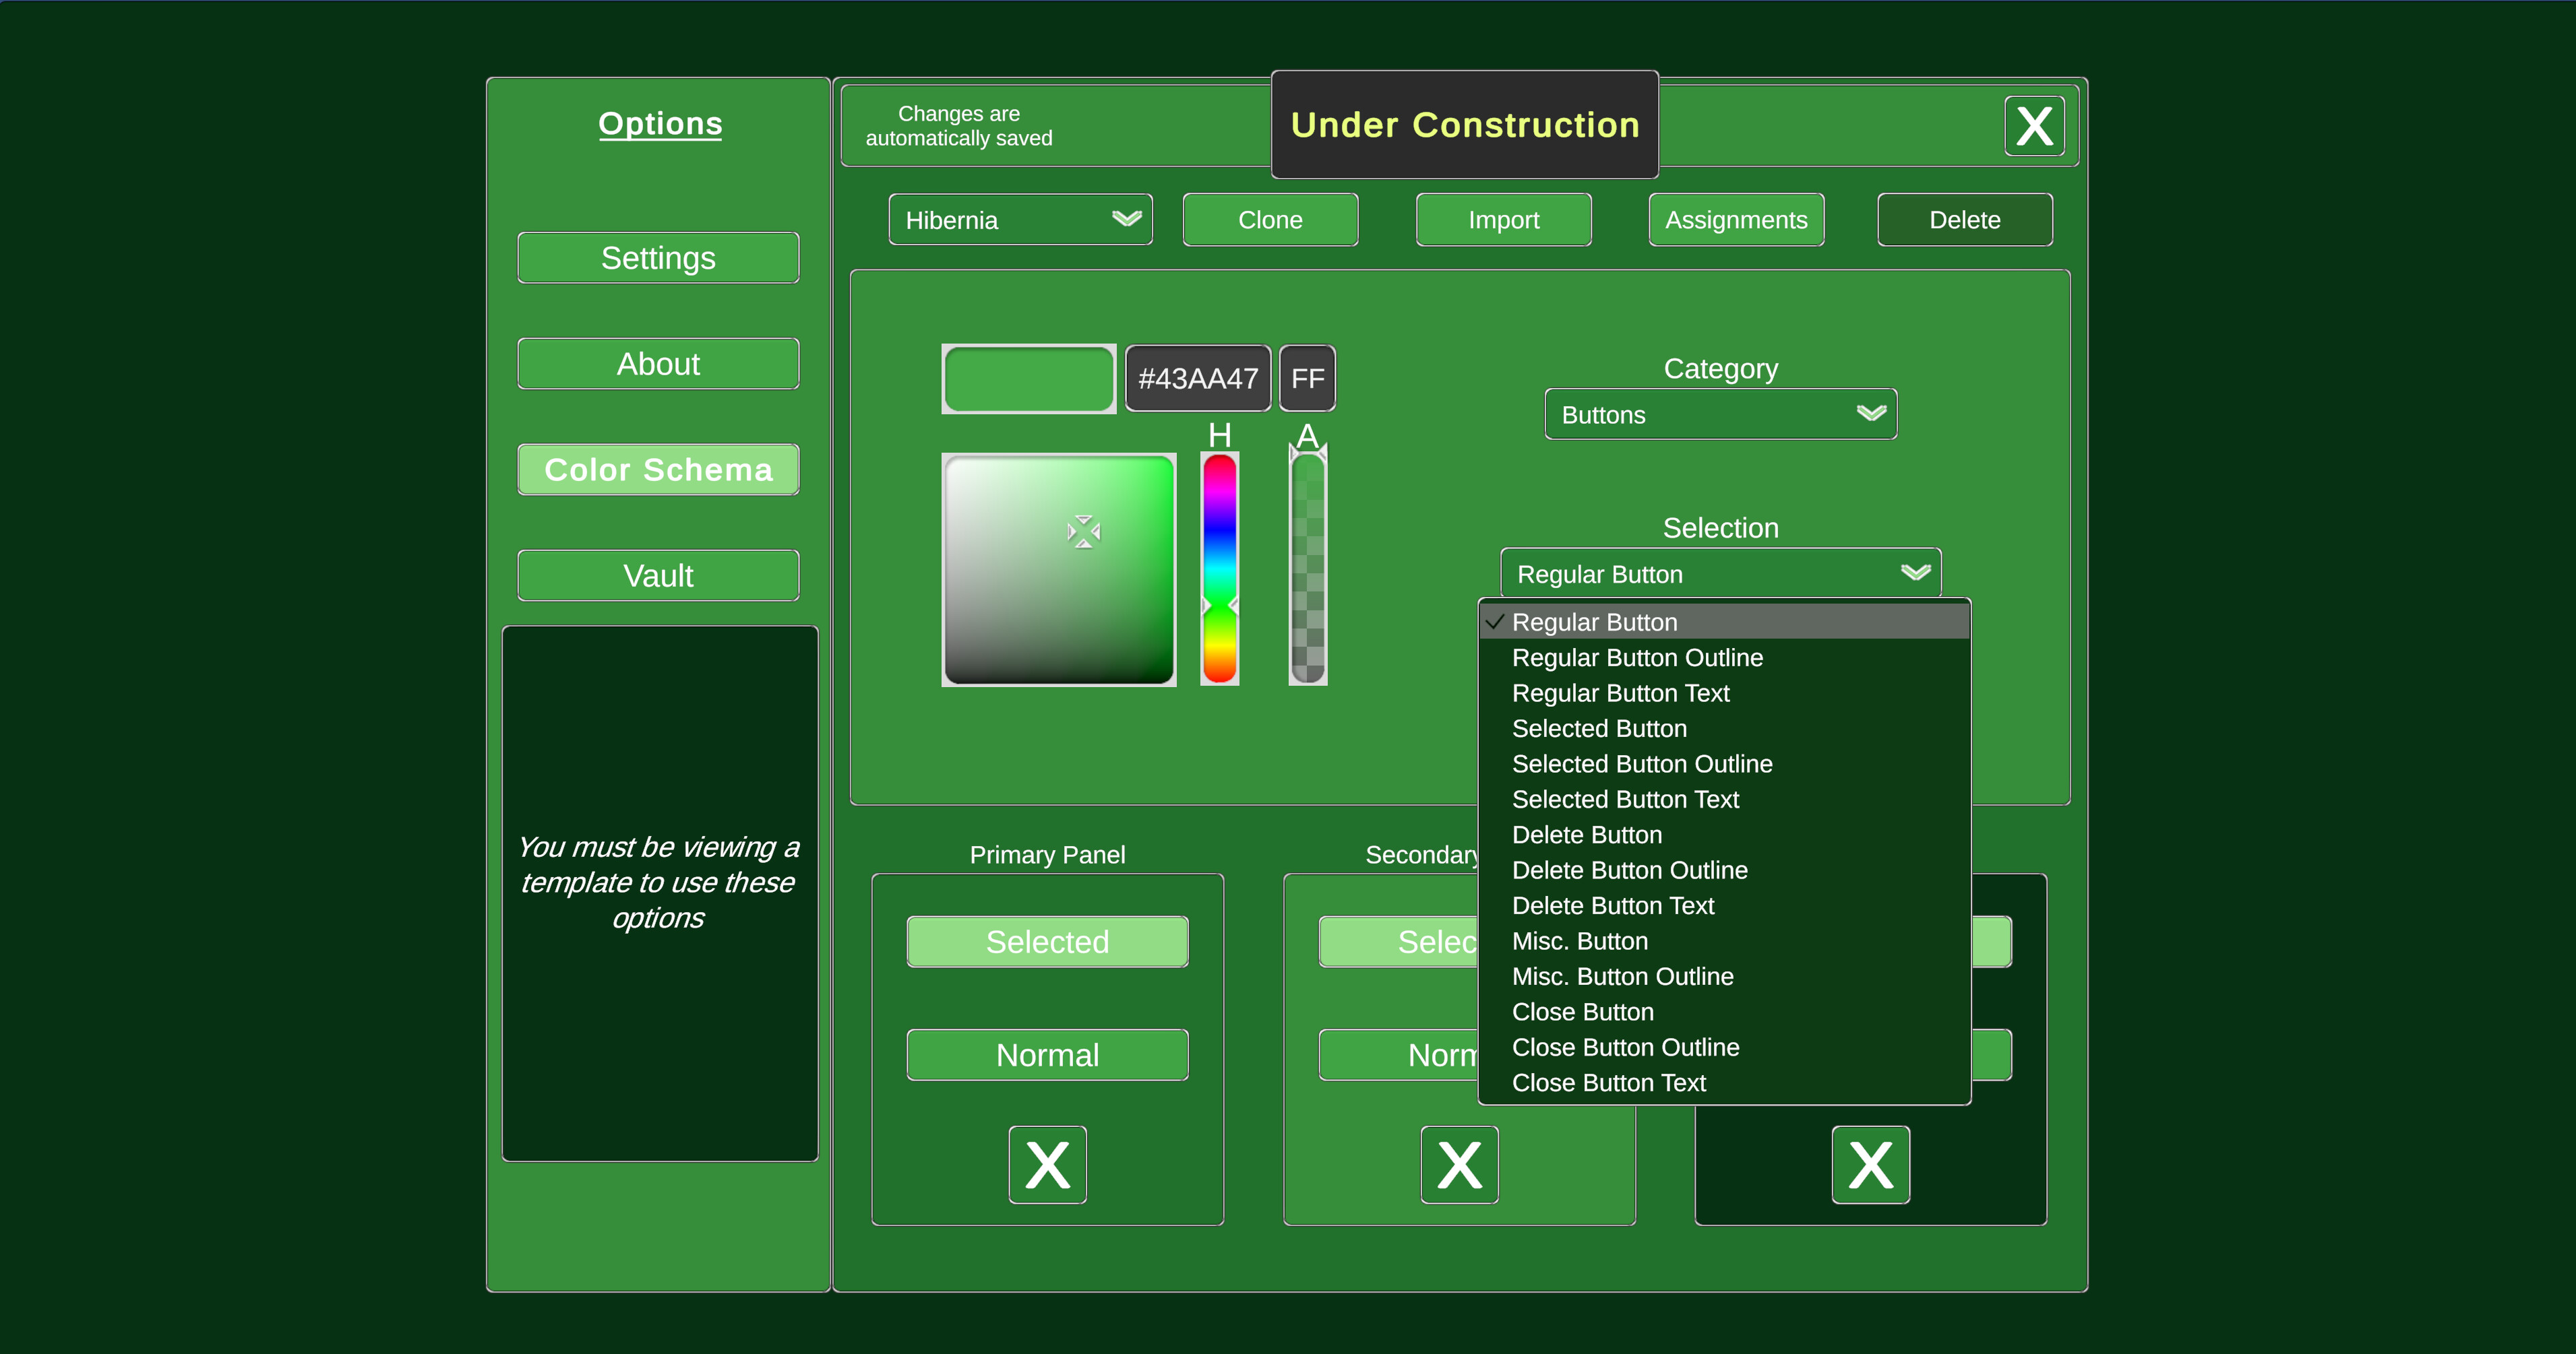The image size is (2576, 1354).
Task: Click the FF alpha value box
Action: (x=1306, y=378)
